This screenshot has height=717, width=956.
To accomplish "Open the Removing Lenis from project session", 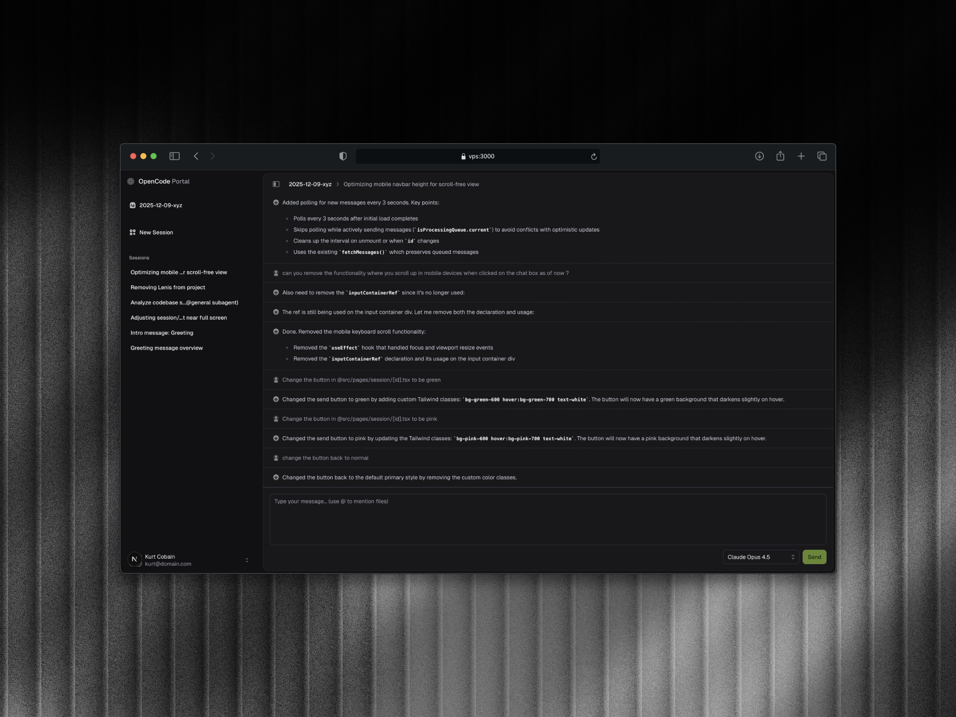I will [x=168, y=287].
